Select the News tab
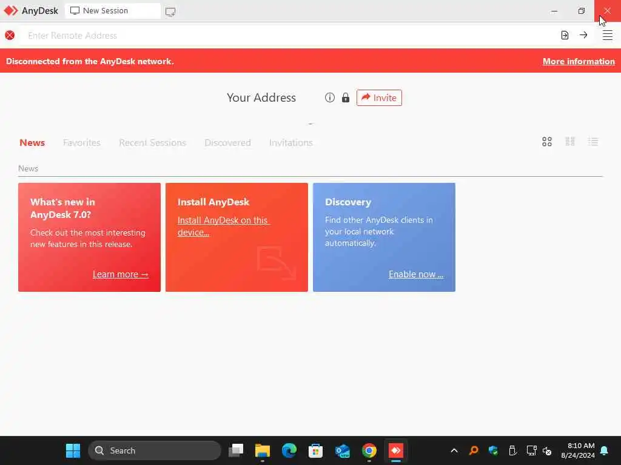The image size is (621, 465). [x=32, y=143]
